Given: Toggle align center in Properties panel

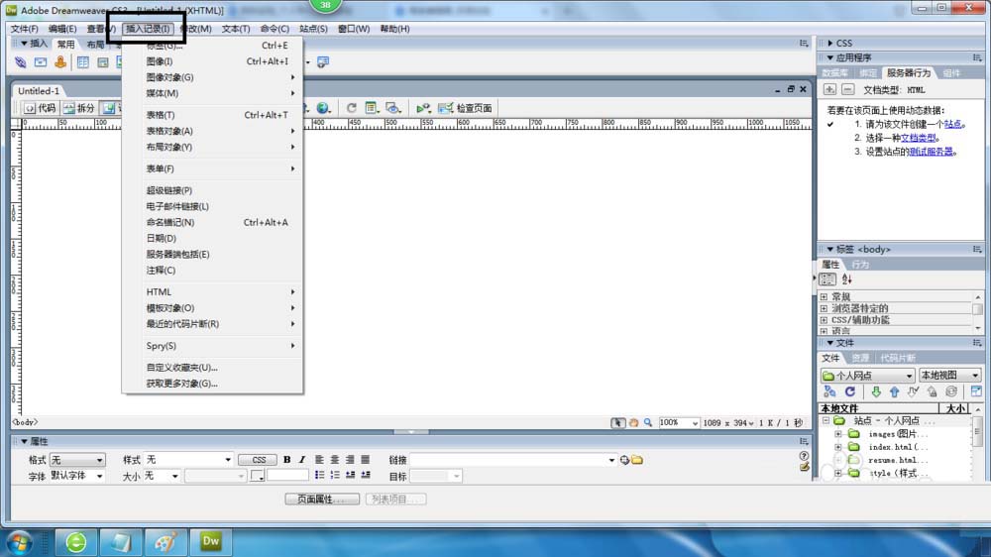Looking at the screenshot, I should pos(334,460).
